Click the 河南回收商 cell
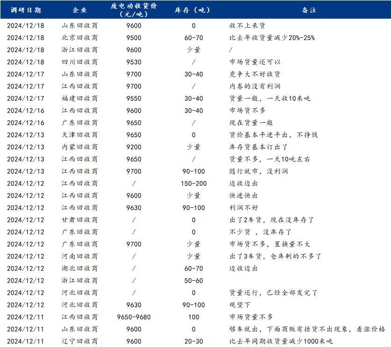This screenshot has width=391, height=347. click(x=79, y=256)
